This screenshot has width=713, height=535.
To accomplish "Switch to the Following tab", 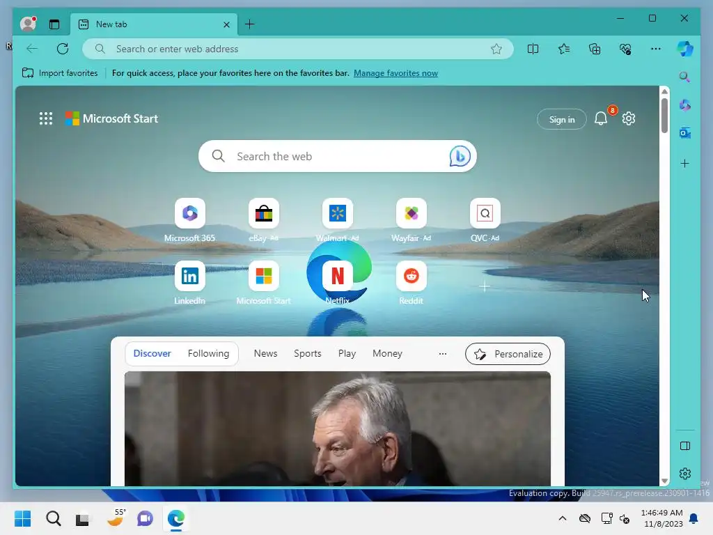I will pyautogui.click(x=208, y=353).
